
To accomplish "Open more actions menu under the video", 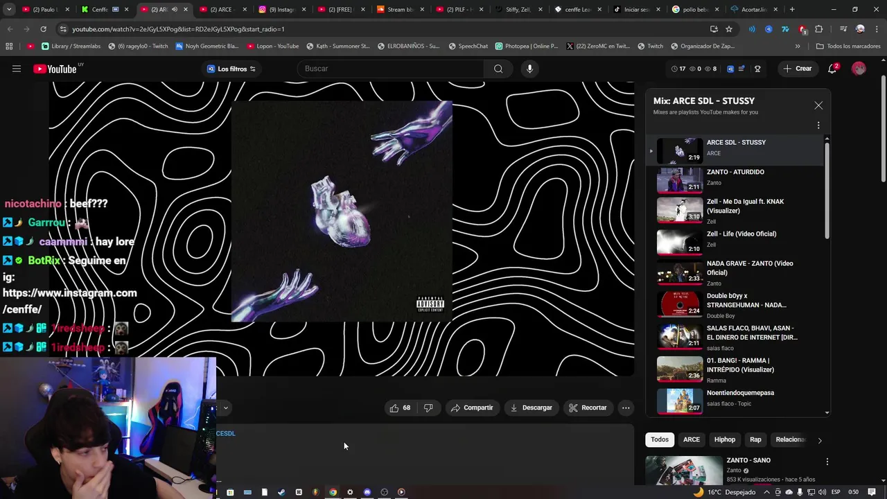I will (626, 408).
